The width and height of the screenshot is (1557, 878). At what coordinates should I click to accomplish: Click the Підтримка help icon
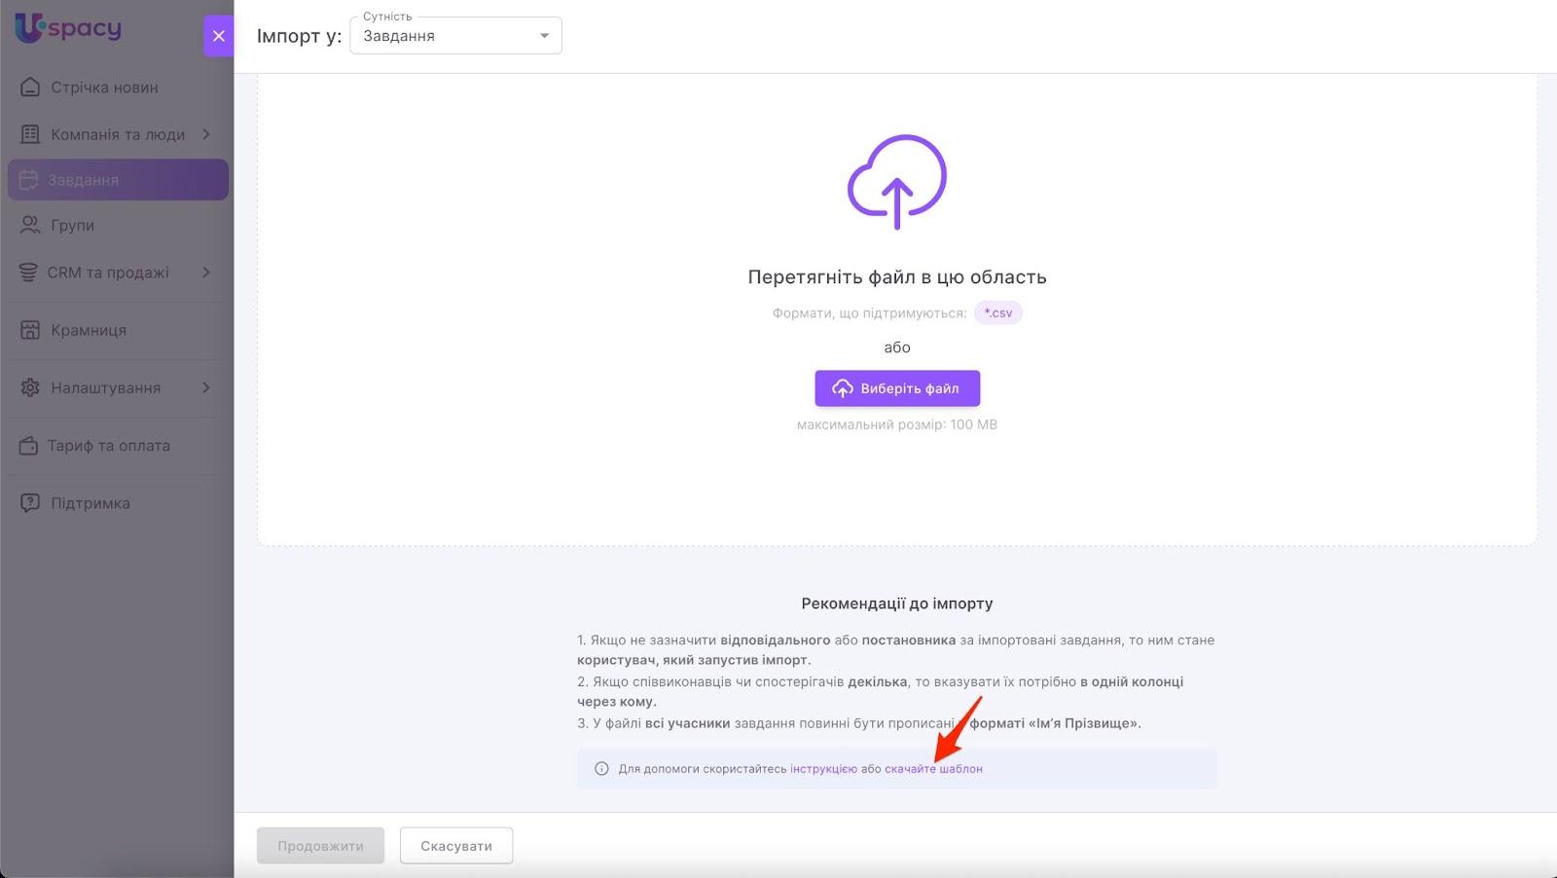point(30,503)
